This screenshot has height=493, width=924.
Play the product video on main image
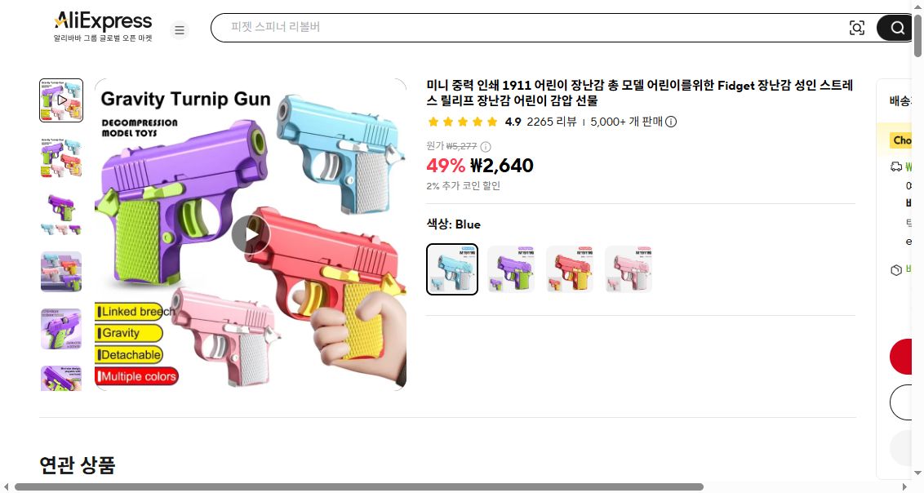[251, 234]
